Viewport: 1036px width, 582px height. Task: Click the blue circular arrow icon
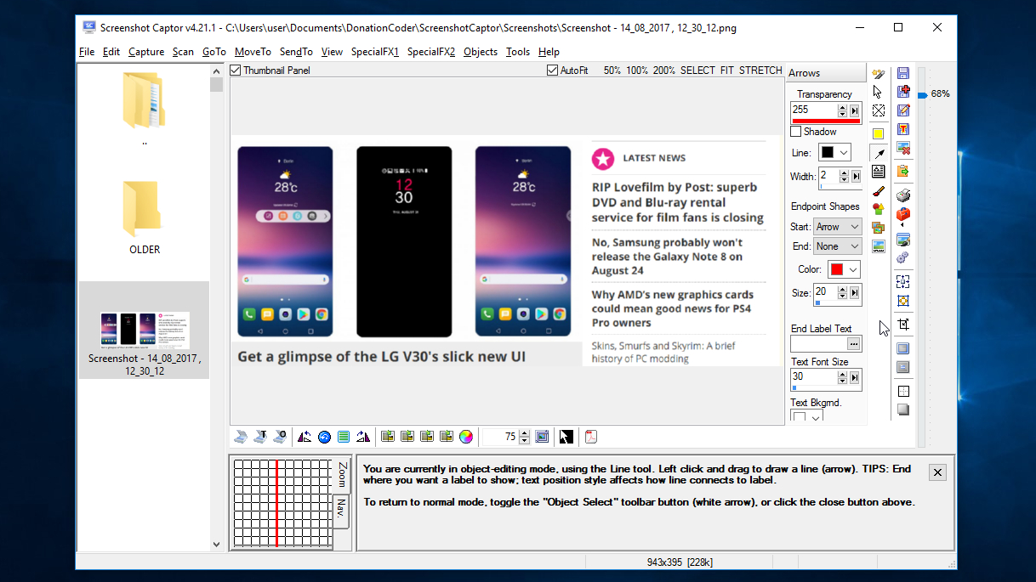[324, 437]
